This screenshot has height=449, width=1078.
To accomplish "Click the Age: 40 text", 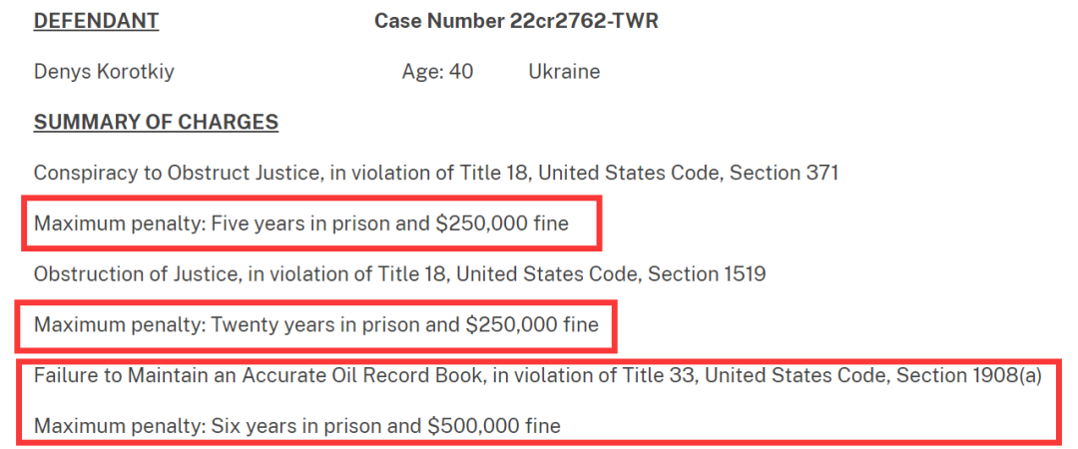I will pyautogui.click(x=436, y=72).
